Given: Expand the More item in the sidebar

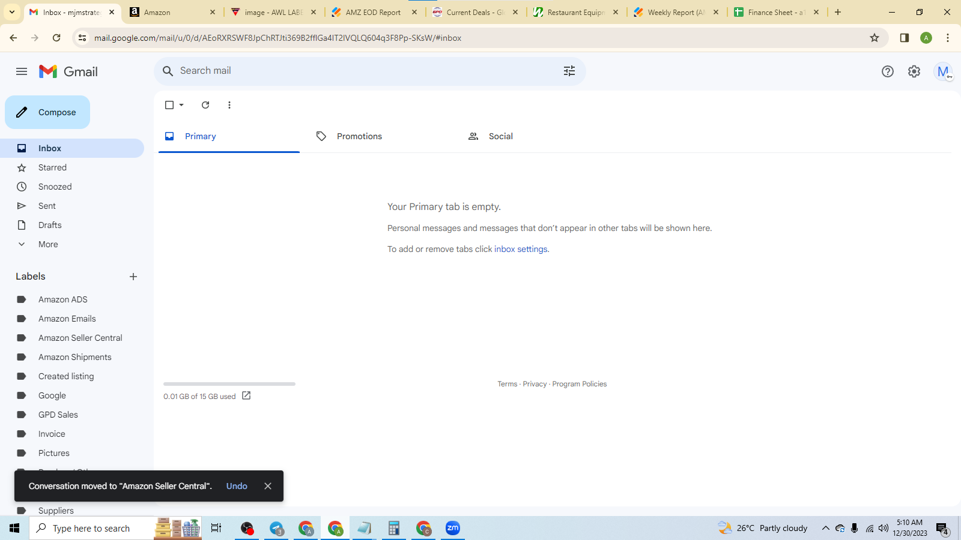Looking at the screenshot, I should [x=72, y=244].
